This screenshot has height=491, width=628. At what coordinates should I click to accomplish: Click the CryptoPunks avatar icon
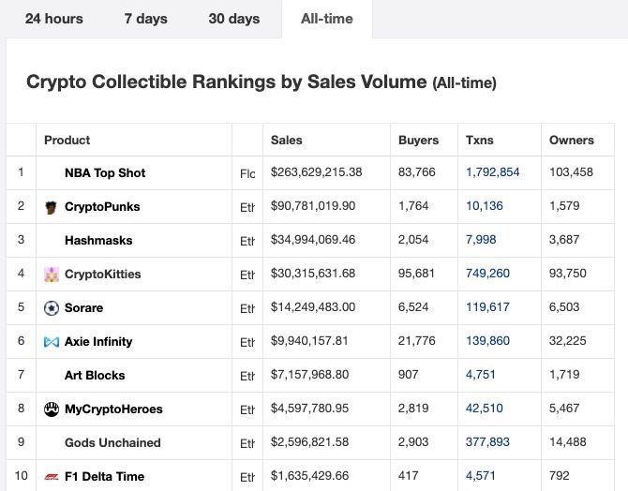51,207
